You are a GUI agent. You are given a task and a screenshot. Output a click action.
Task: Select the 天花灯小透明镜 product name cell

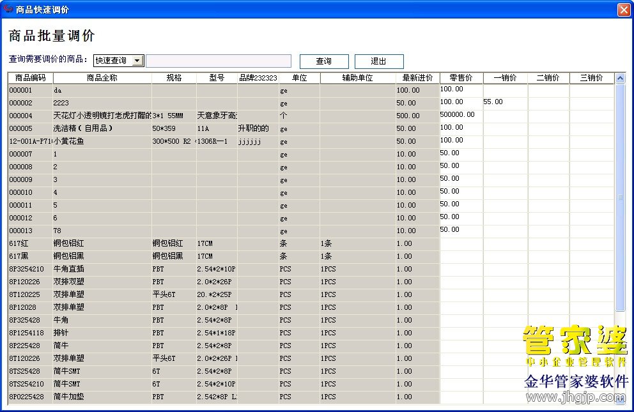102,116
